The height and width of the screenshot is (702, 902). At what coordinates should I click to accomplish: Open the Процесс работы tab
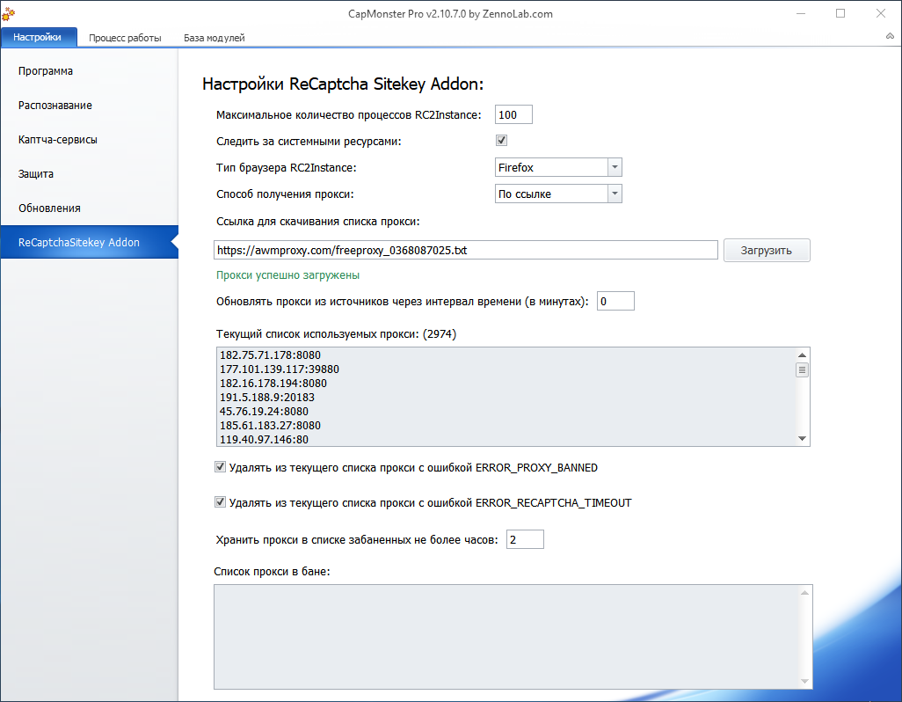[125, 38]
